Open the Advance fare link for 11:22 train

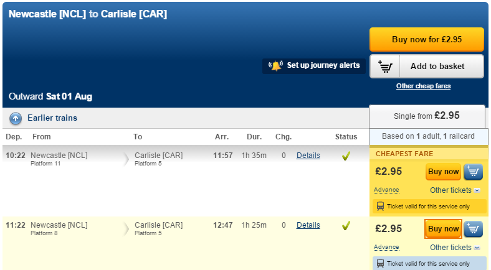pos(386,247)
